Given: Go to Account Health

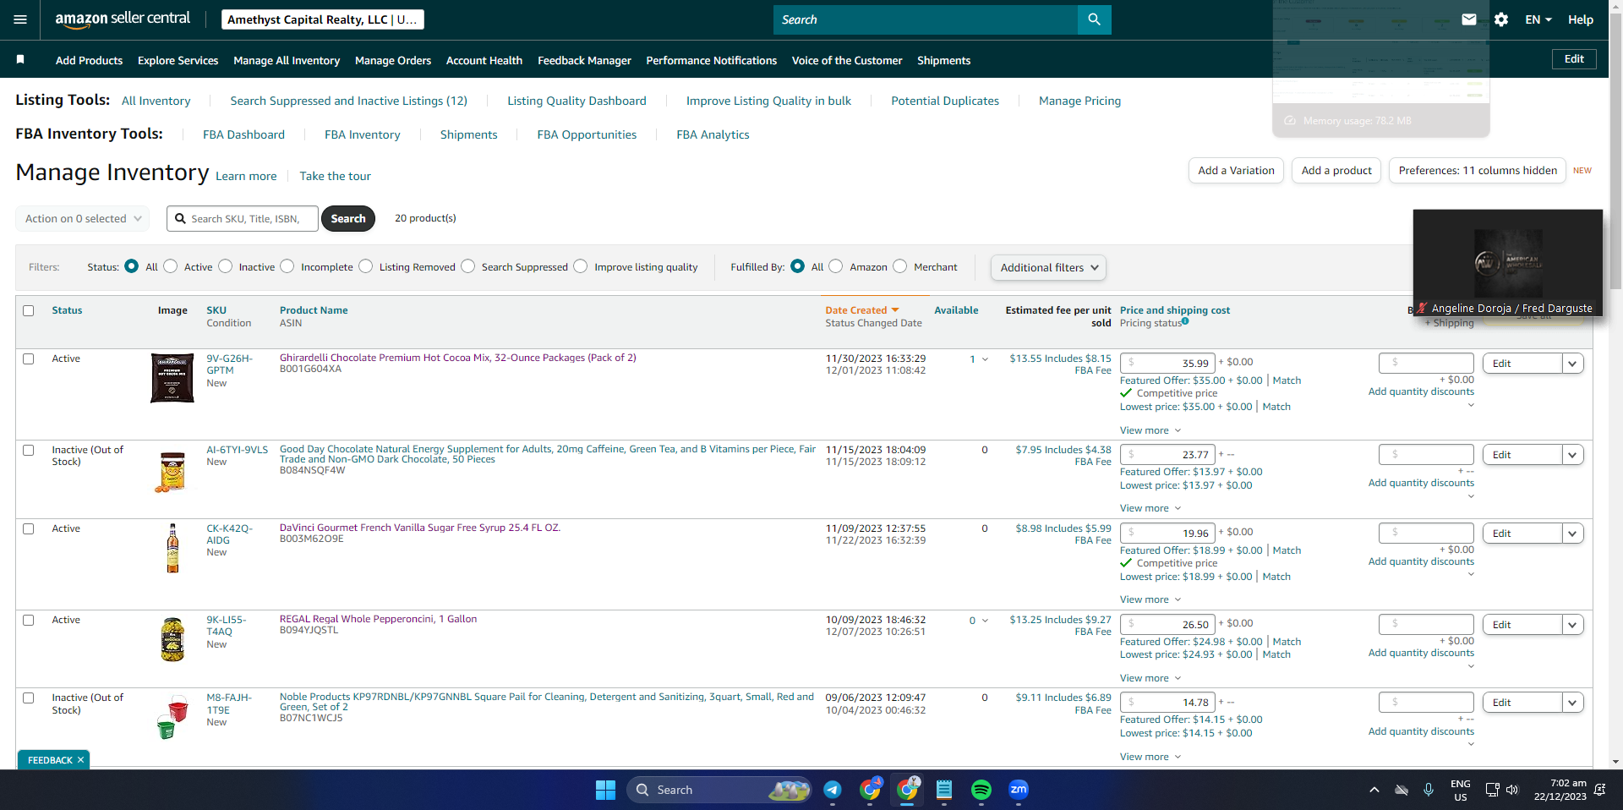Looking at the screenshot, I should point(484,60).
